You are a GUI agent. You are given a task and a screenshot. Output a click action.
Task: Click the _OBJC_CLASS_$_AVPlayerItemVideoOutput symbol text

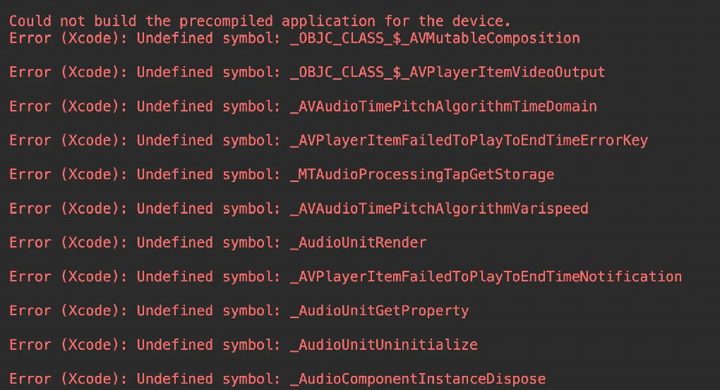pos(448,72)
